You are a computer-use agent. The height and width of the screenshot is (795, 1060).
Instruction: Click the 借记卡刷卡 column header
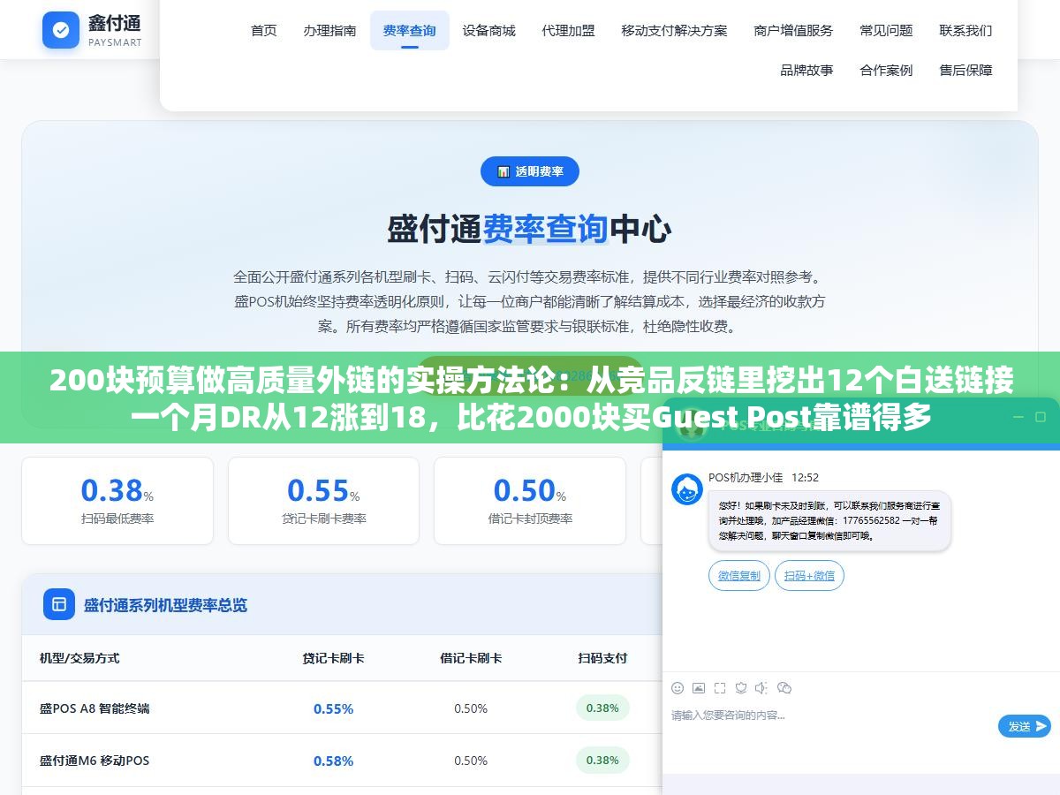[x=471, y=658]
